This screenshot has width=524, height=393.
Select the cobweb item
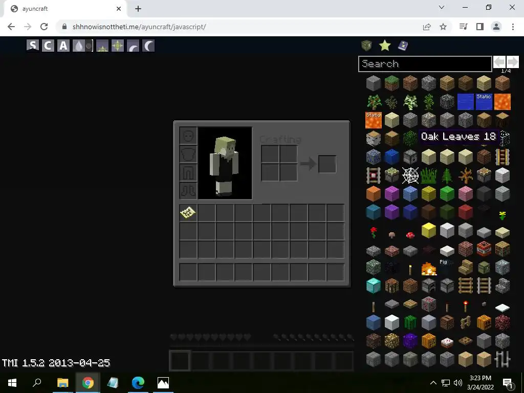coord(410,175)
